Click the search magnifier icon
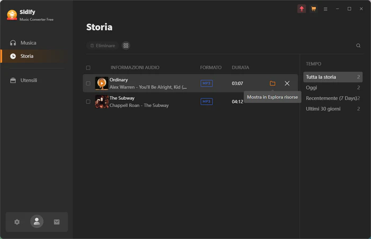The height and width of the screenshot is (239, 371). point(358,46)
